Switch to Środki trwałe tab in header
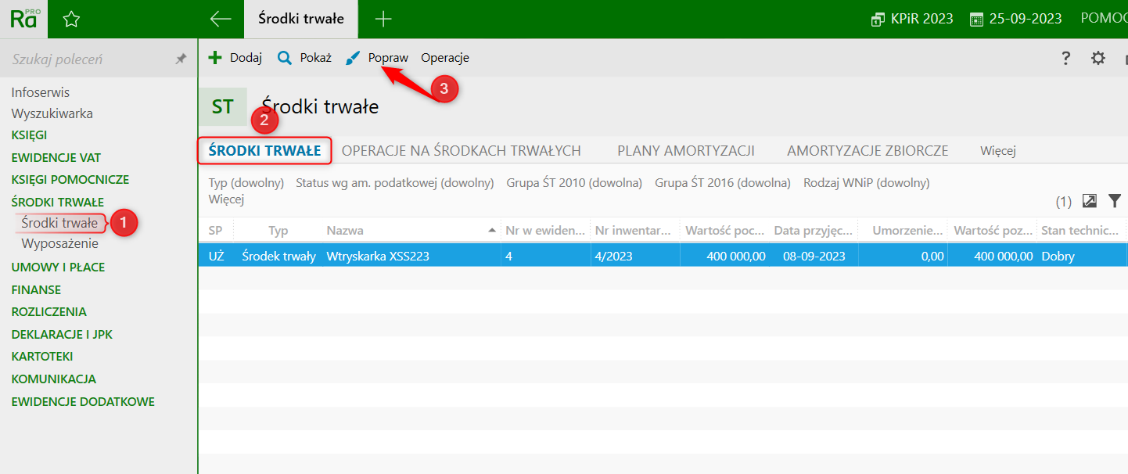 [x=301, y=19]
